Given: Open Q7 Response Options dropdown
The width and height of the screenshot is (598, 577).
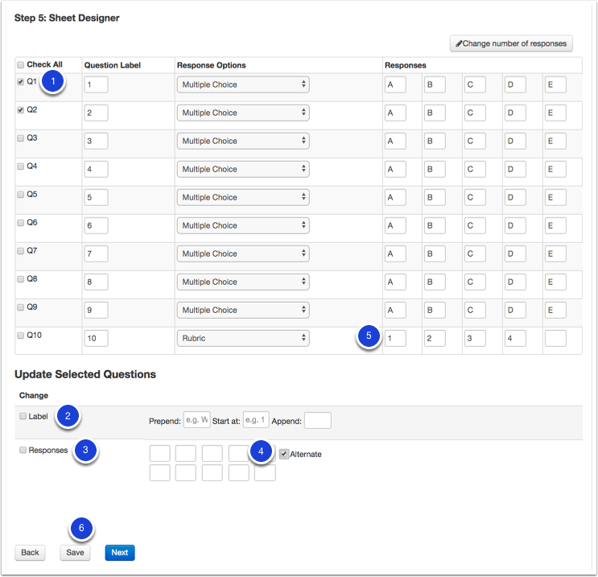Looking at the screenshot, I should [x=243, y=254].
